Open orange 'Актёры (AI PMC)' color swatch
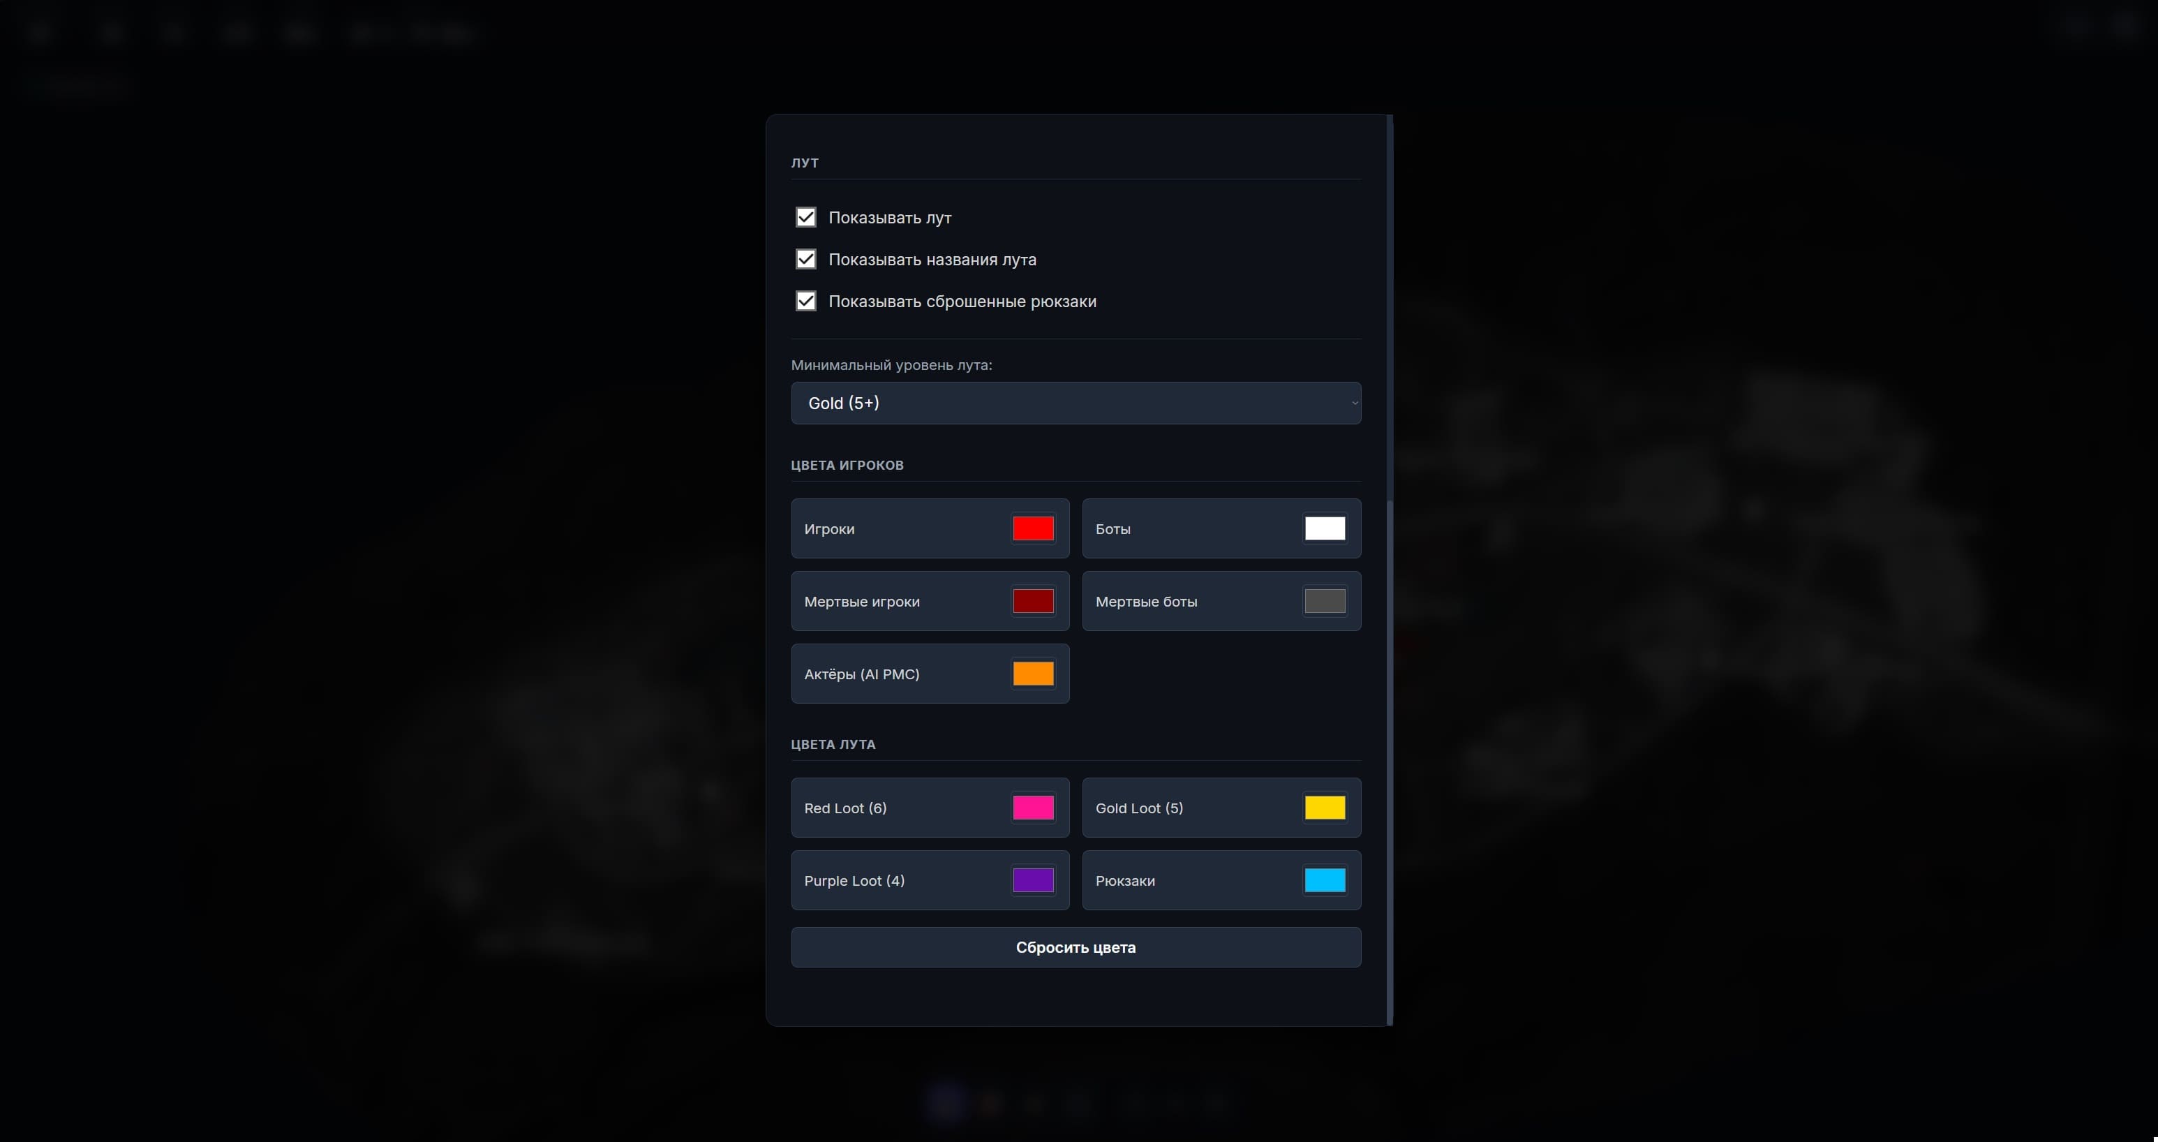This screenshot has height=1142, width=2158. pyautogui.click(x=1033, y=674)
